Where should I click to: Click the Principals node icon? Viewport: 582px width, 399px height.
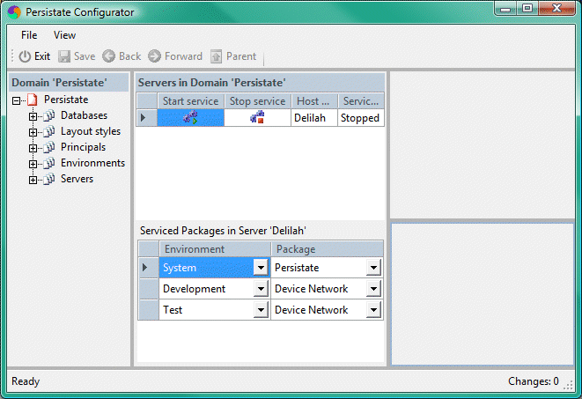[x=49, y=148]
